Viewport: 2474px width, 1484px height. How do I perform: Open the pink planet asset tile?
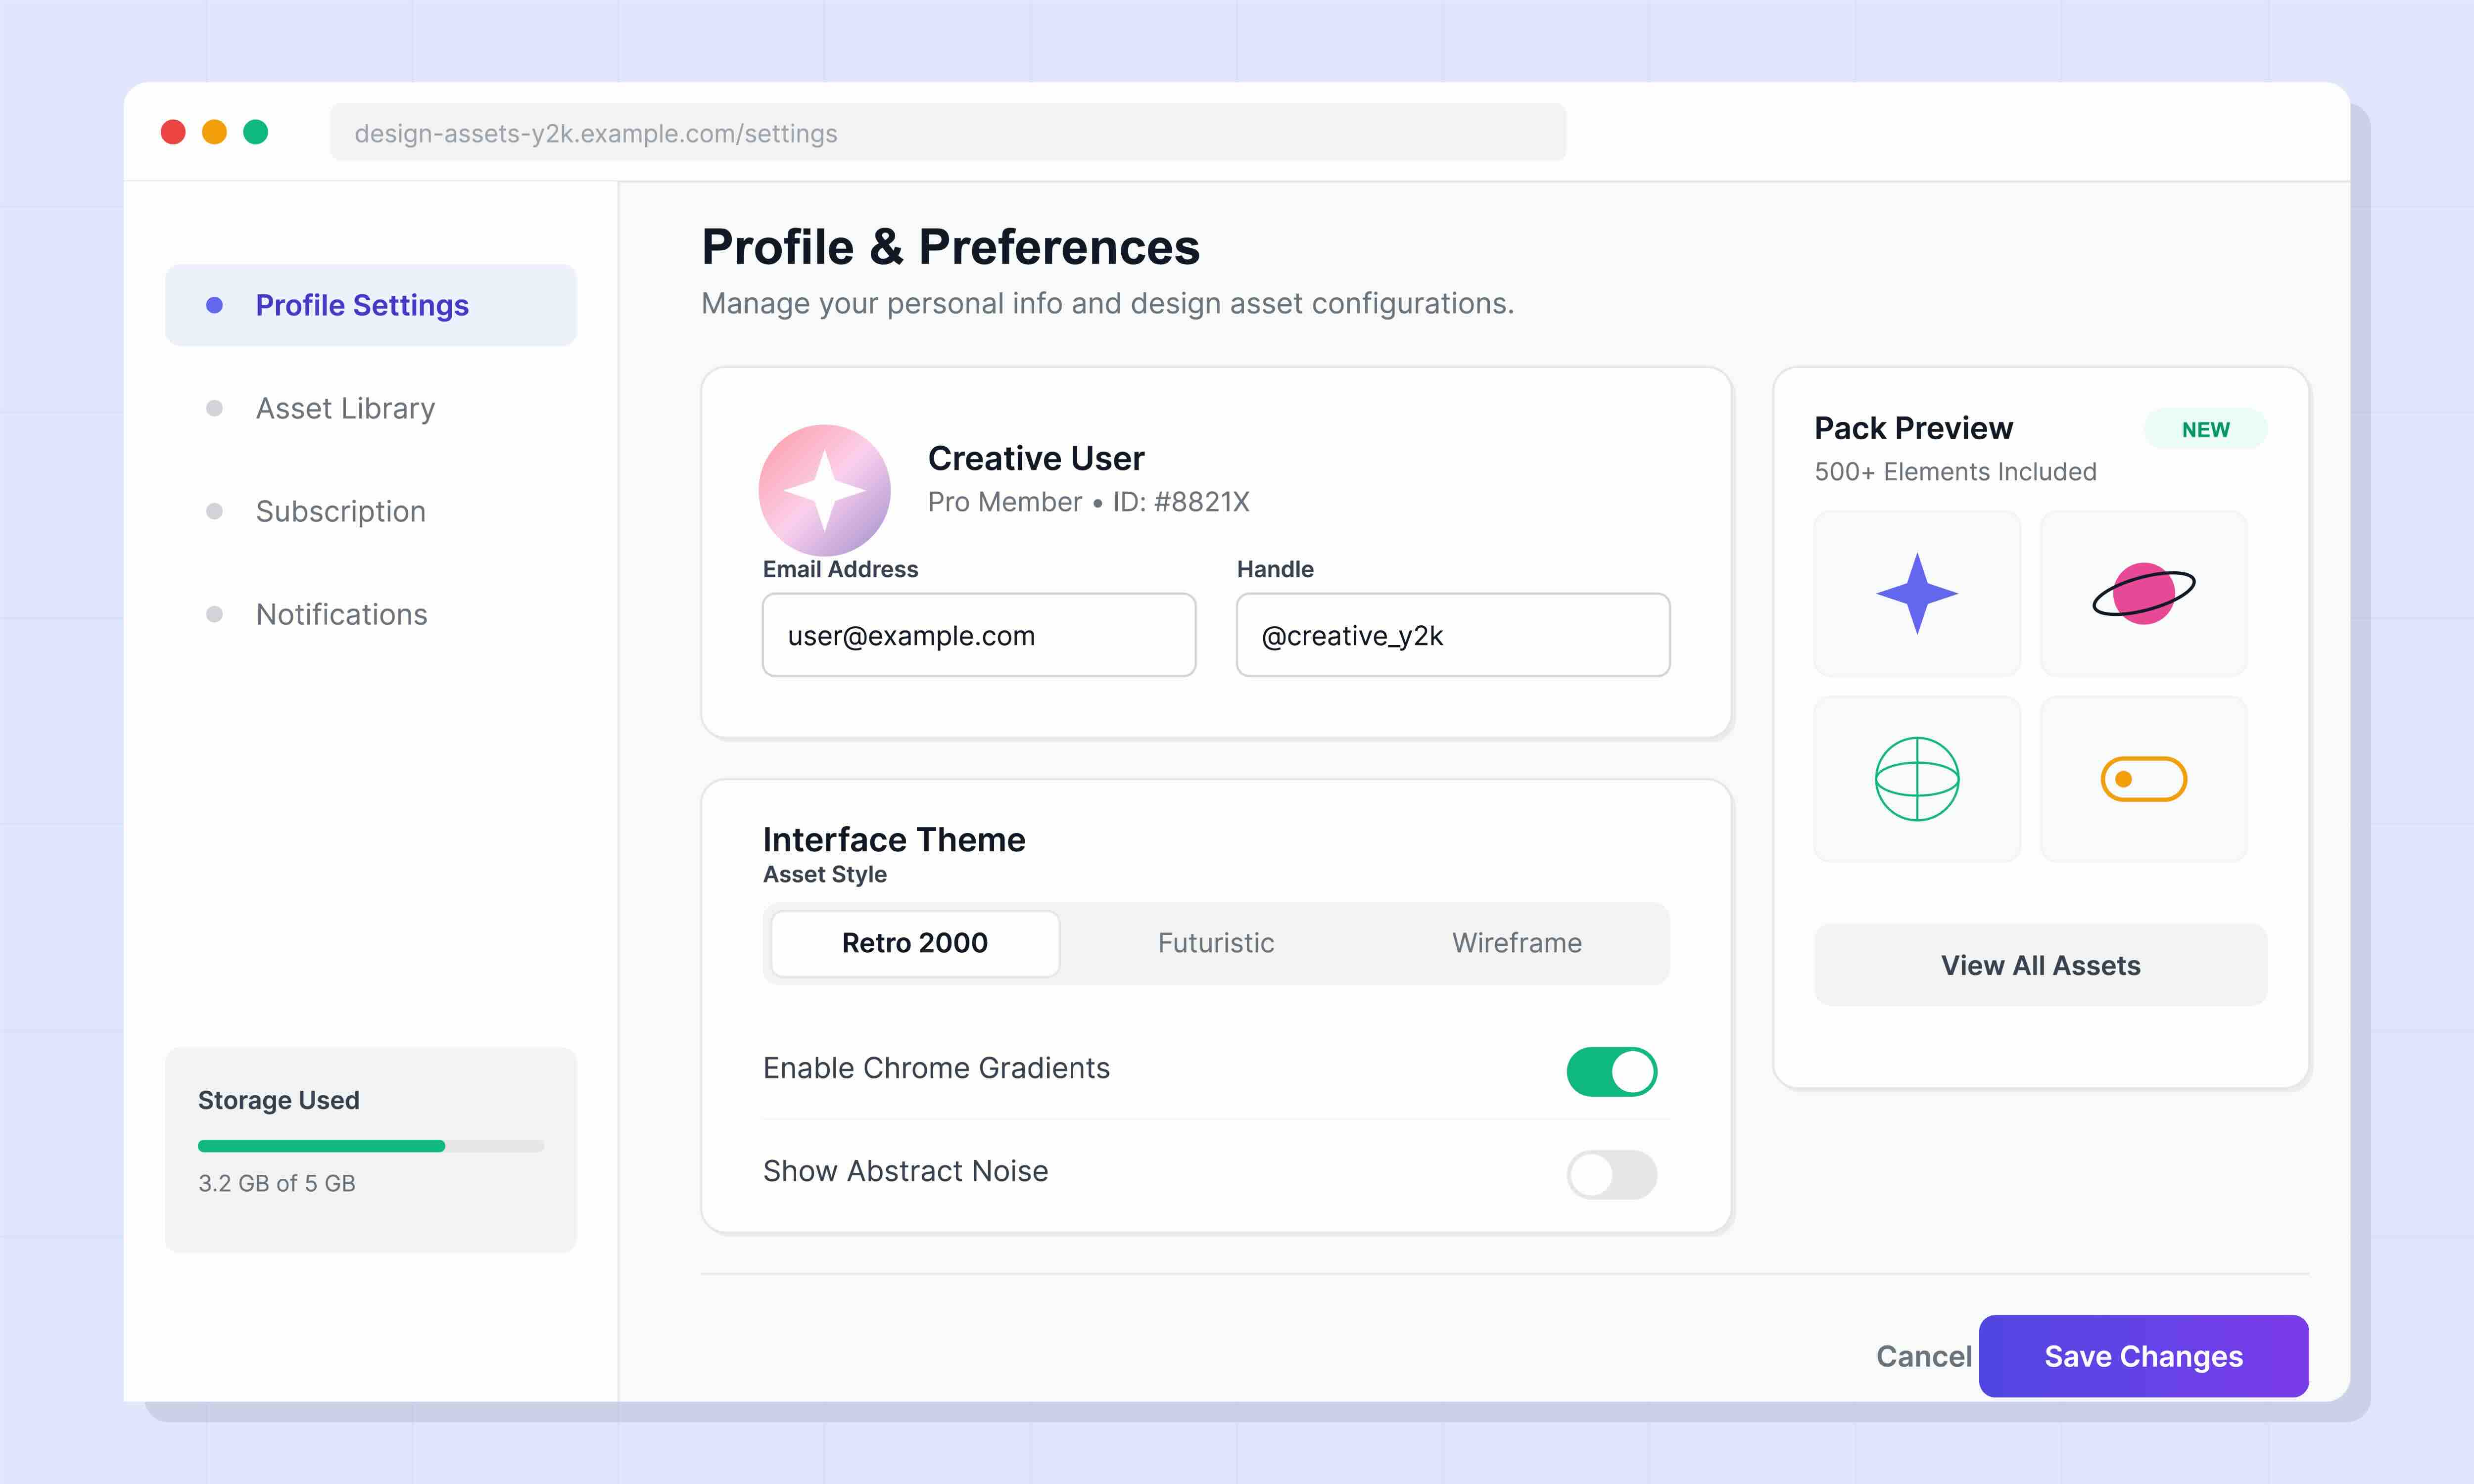(x=2143, y=593)
